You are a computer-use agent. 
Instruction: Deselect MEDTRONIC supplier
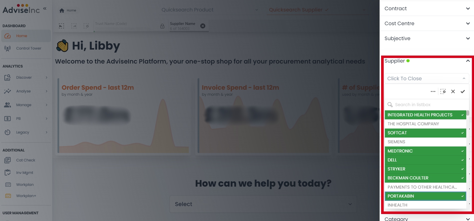point(425,151)
